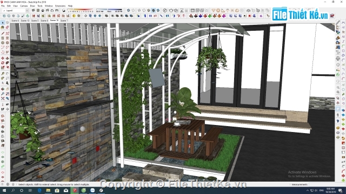Activate the Eraser tool
The image size is (346, 194).
pyautogui.click(x=7, y=27)
